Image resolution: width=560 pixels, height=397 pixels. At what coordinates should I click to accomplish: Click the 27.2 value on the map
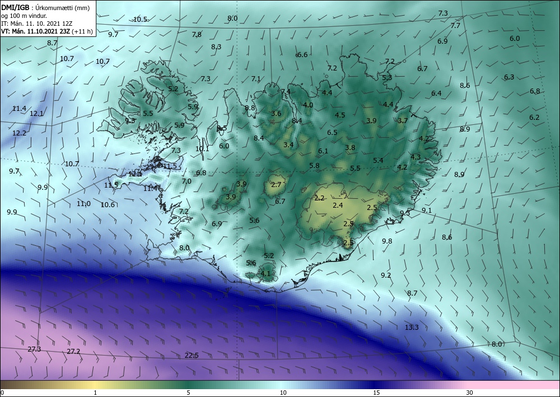tap(73, 352)
